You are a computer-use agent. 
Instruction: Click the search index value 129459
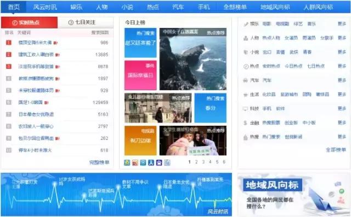pos(100,102)
